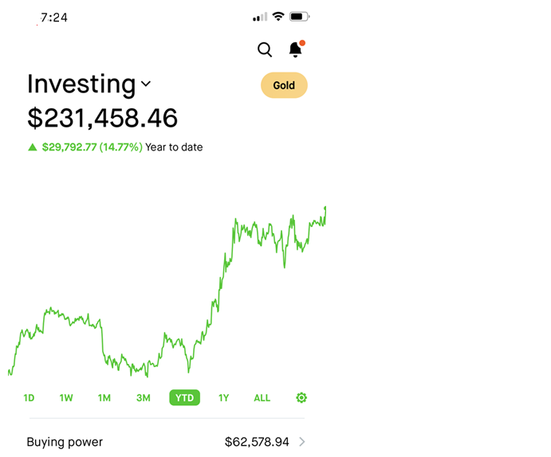Tap the Wi-Fi status icon
The width and height of the screenshot is (551, 457).
(278, 17)
